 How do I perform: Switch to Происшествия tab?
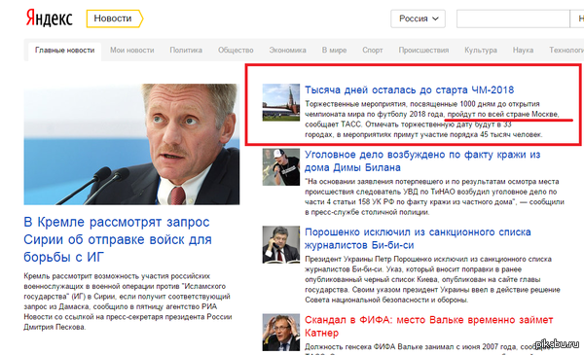423,51
